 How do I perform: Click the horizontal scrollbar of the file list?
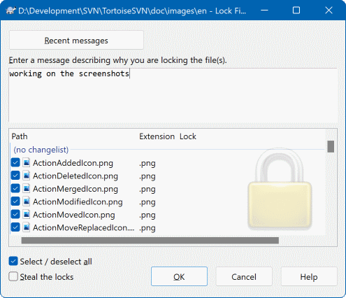coord(150,241)
